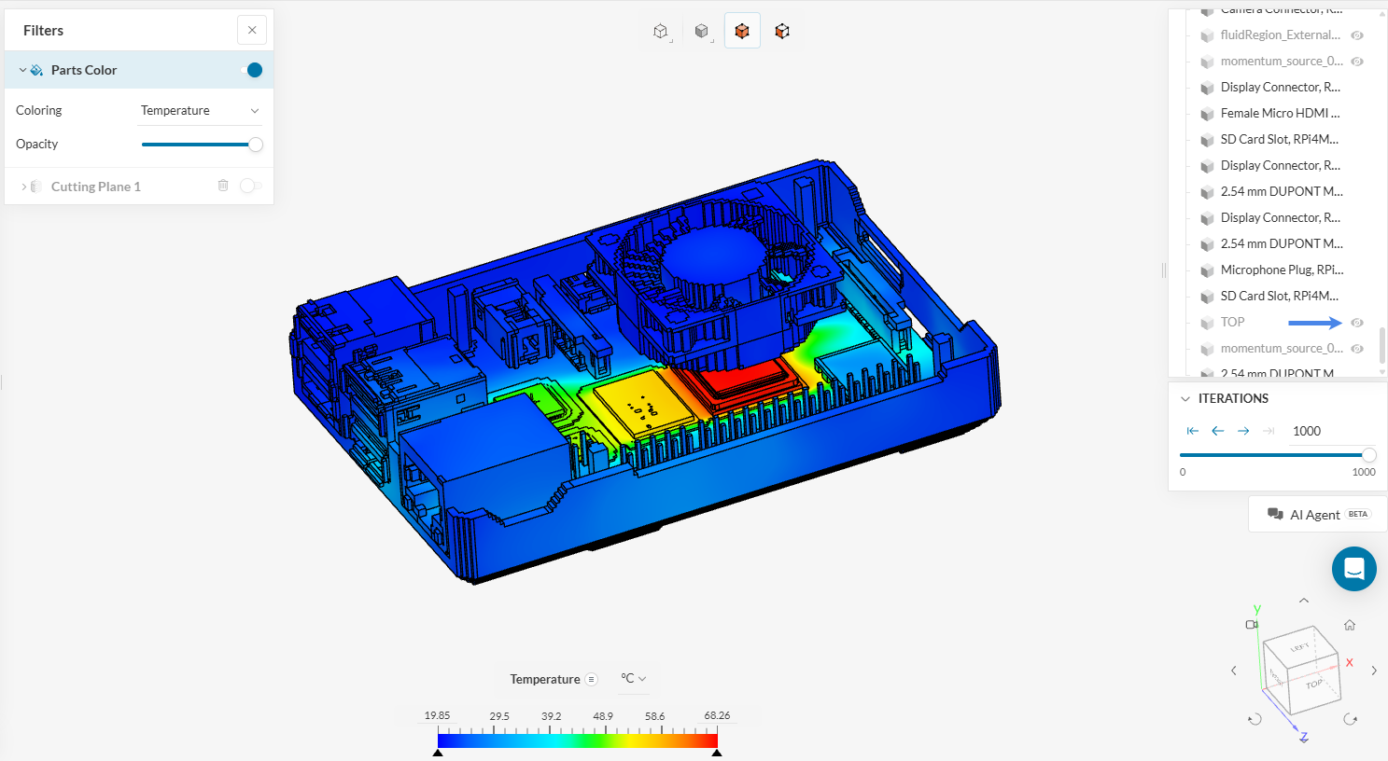Open temperature legend settings icon

(x=591, y=679)
